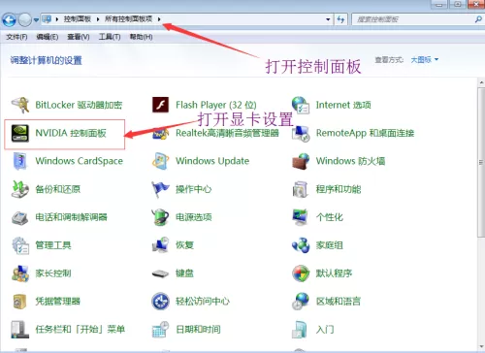Open the 区域和语言 text link
The width and height of the screenshot is (485, 353).
[339, 302]
